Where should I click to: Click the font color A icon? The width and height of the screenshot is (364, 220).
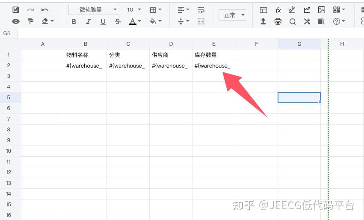click(133, 21)
